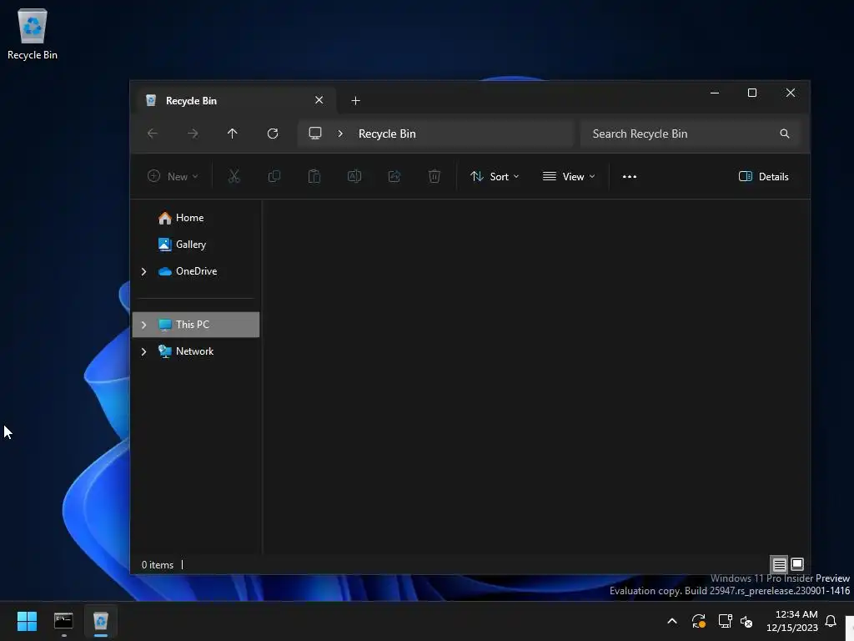Screen dimensions: 854x641
Task: Click the Recycle Bin taskbar button
Action: click(x=101, y=621)
